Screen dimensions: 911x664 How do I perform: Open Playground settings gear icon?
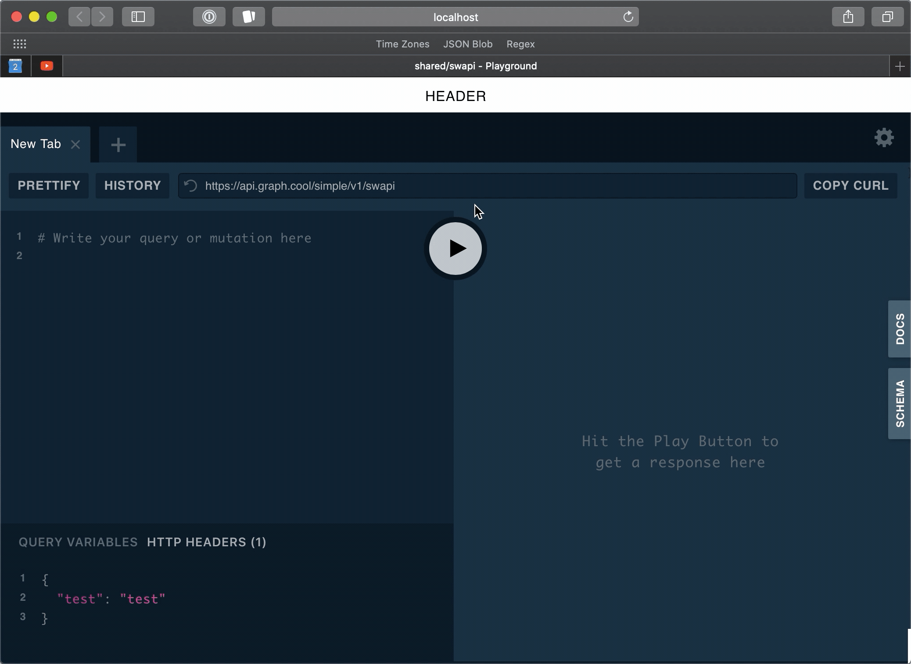coord(884,138)
